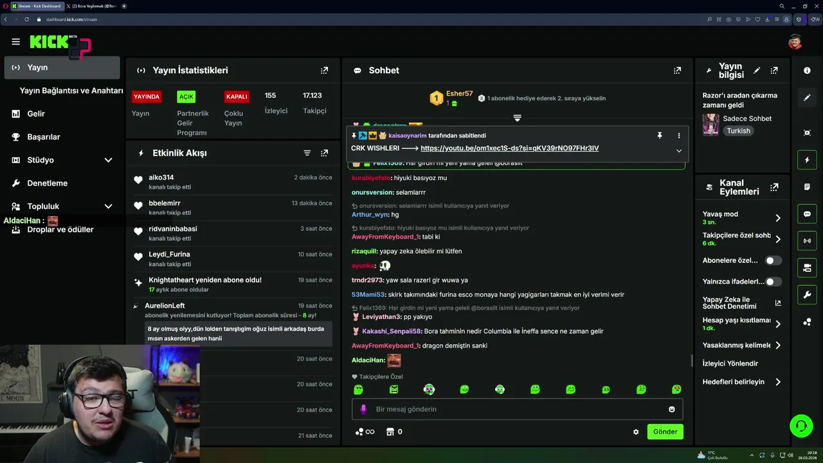Click the chat panel scrollbar
The height and width of the screenshot is (463, 823).
coord(692,360)
